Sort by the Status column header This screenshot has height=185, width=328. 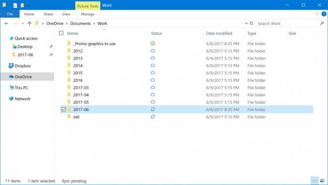pyautogui.click(x=157, y=33)
